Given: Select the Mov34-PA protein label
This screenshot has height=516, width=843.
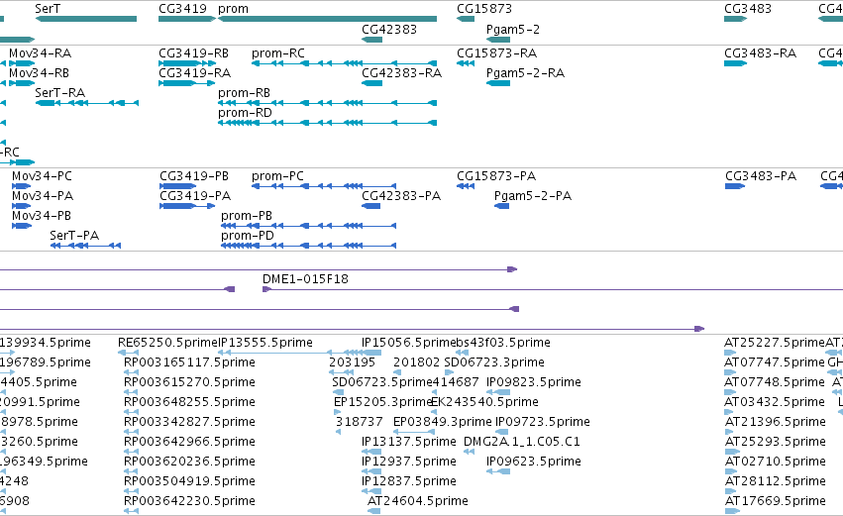Looking at the screenshot, I should point(43,196).
